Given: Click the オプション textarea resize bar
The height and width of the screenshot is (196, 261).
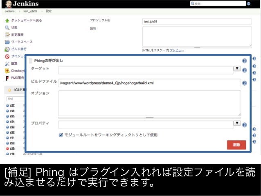Looking at the screenshot, I should [149, 117].
